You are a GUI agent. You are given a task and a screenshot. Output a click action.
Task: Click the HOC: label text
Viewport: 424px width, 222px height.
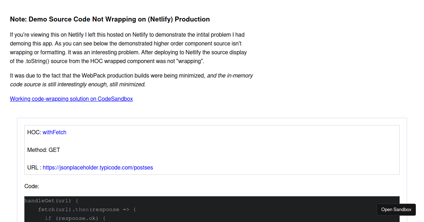[x=34, y=132]
